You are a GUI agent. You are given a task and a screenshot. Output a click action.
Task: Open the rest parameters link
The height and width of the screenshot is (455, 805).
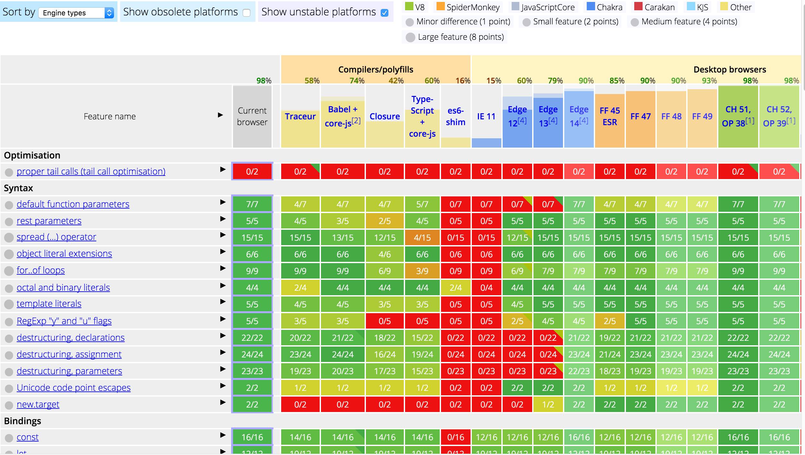point(49,221)
